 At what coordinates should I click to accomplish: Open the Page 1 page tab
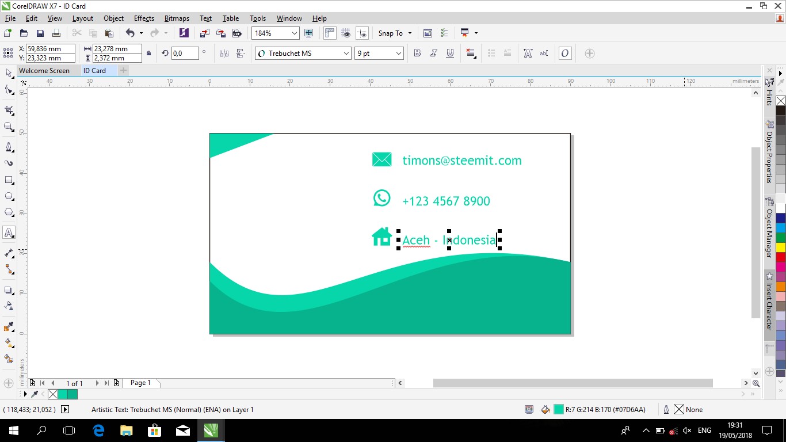coord(140,383)
